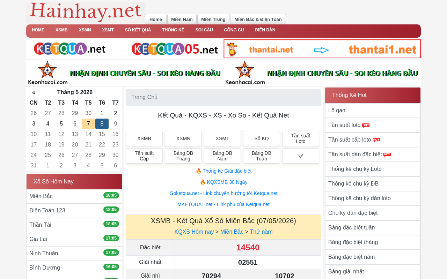Expand more options with double chevron button
447x279 pixels.
pyautogui.click(x=301, y=156)
